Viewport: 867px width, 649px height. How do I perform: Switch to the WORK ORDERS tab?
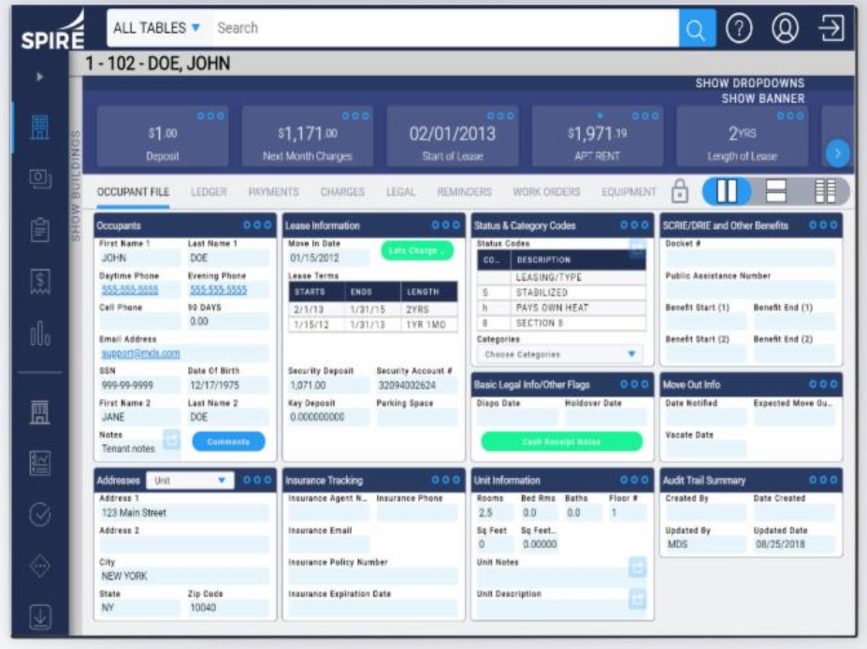546,192
